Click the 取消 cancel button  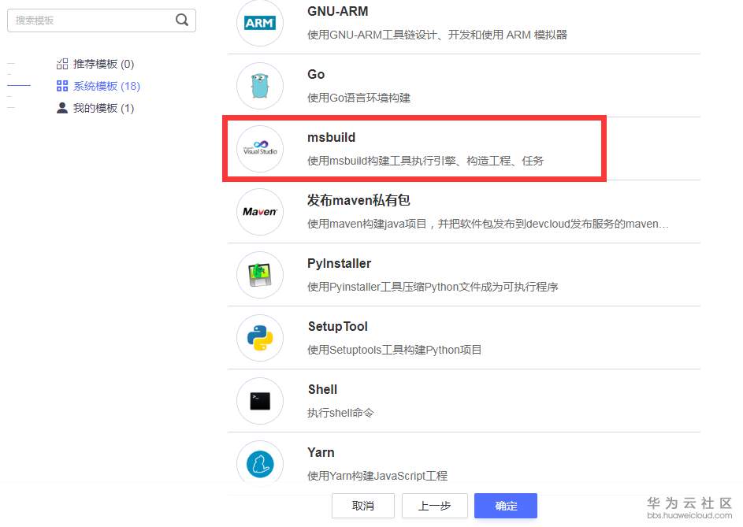click(x=363, y=506)
